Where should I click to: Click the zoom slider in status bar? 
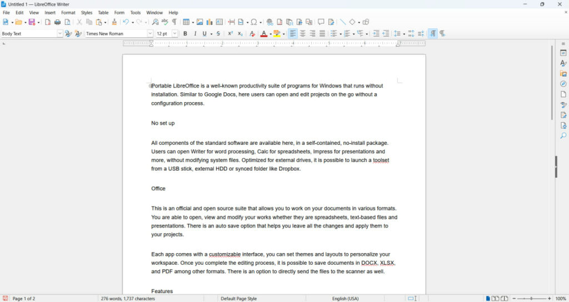[x=532, y=299]
